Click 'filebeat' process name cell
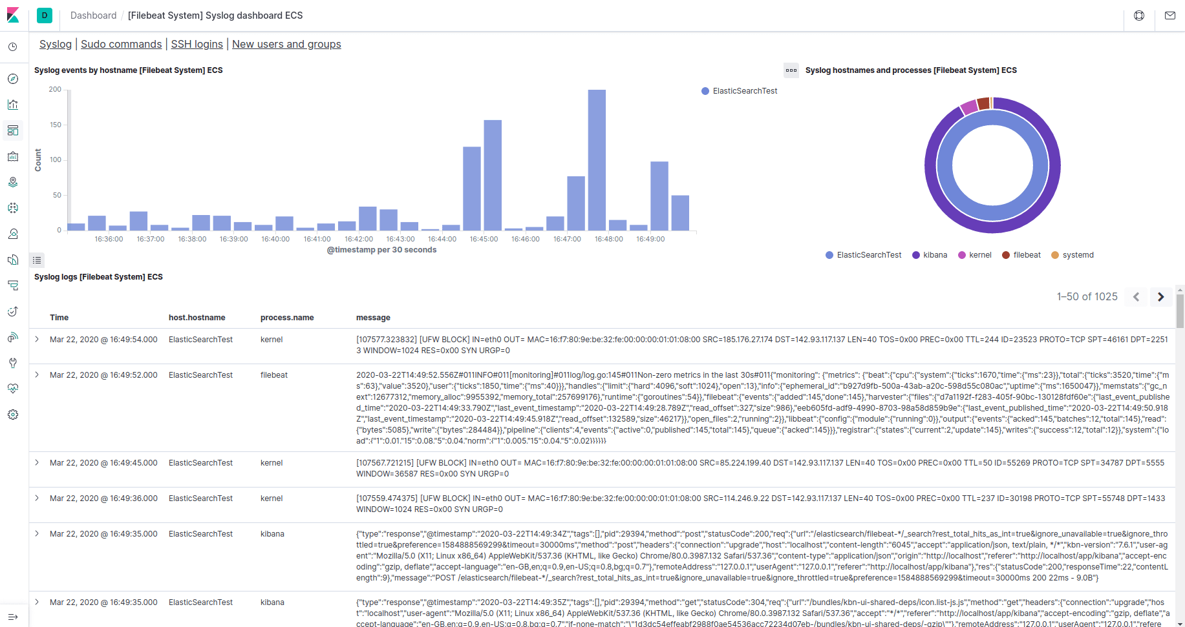Image resolution: width=1185 pixels, height=627 pixels. point(274,375)
